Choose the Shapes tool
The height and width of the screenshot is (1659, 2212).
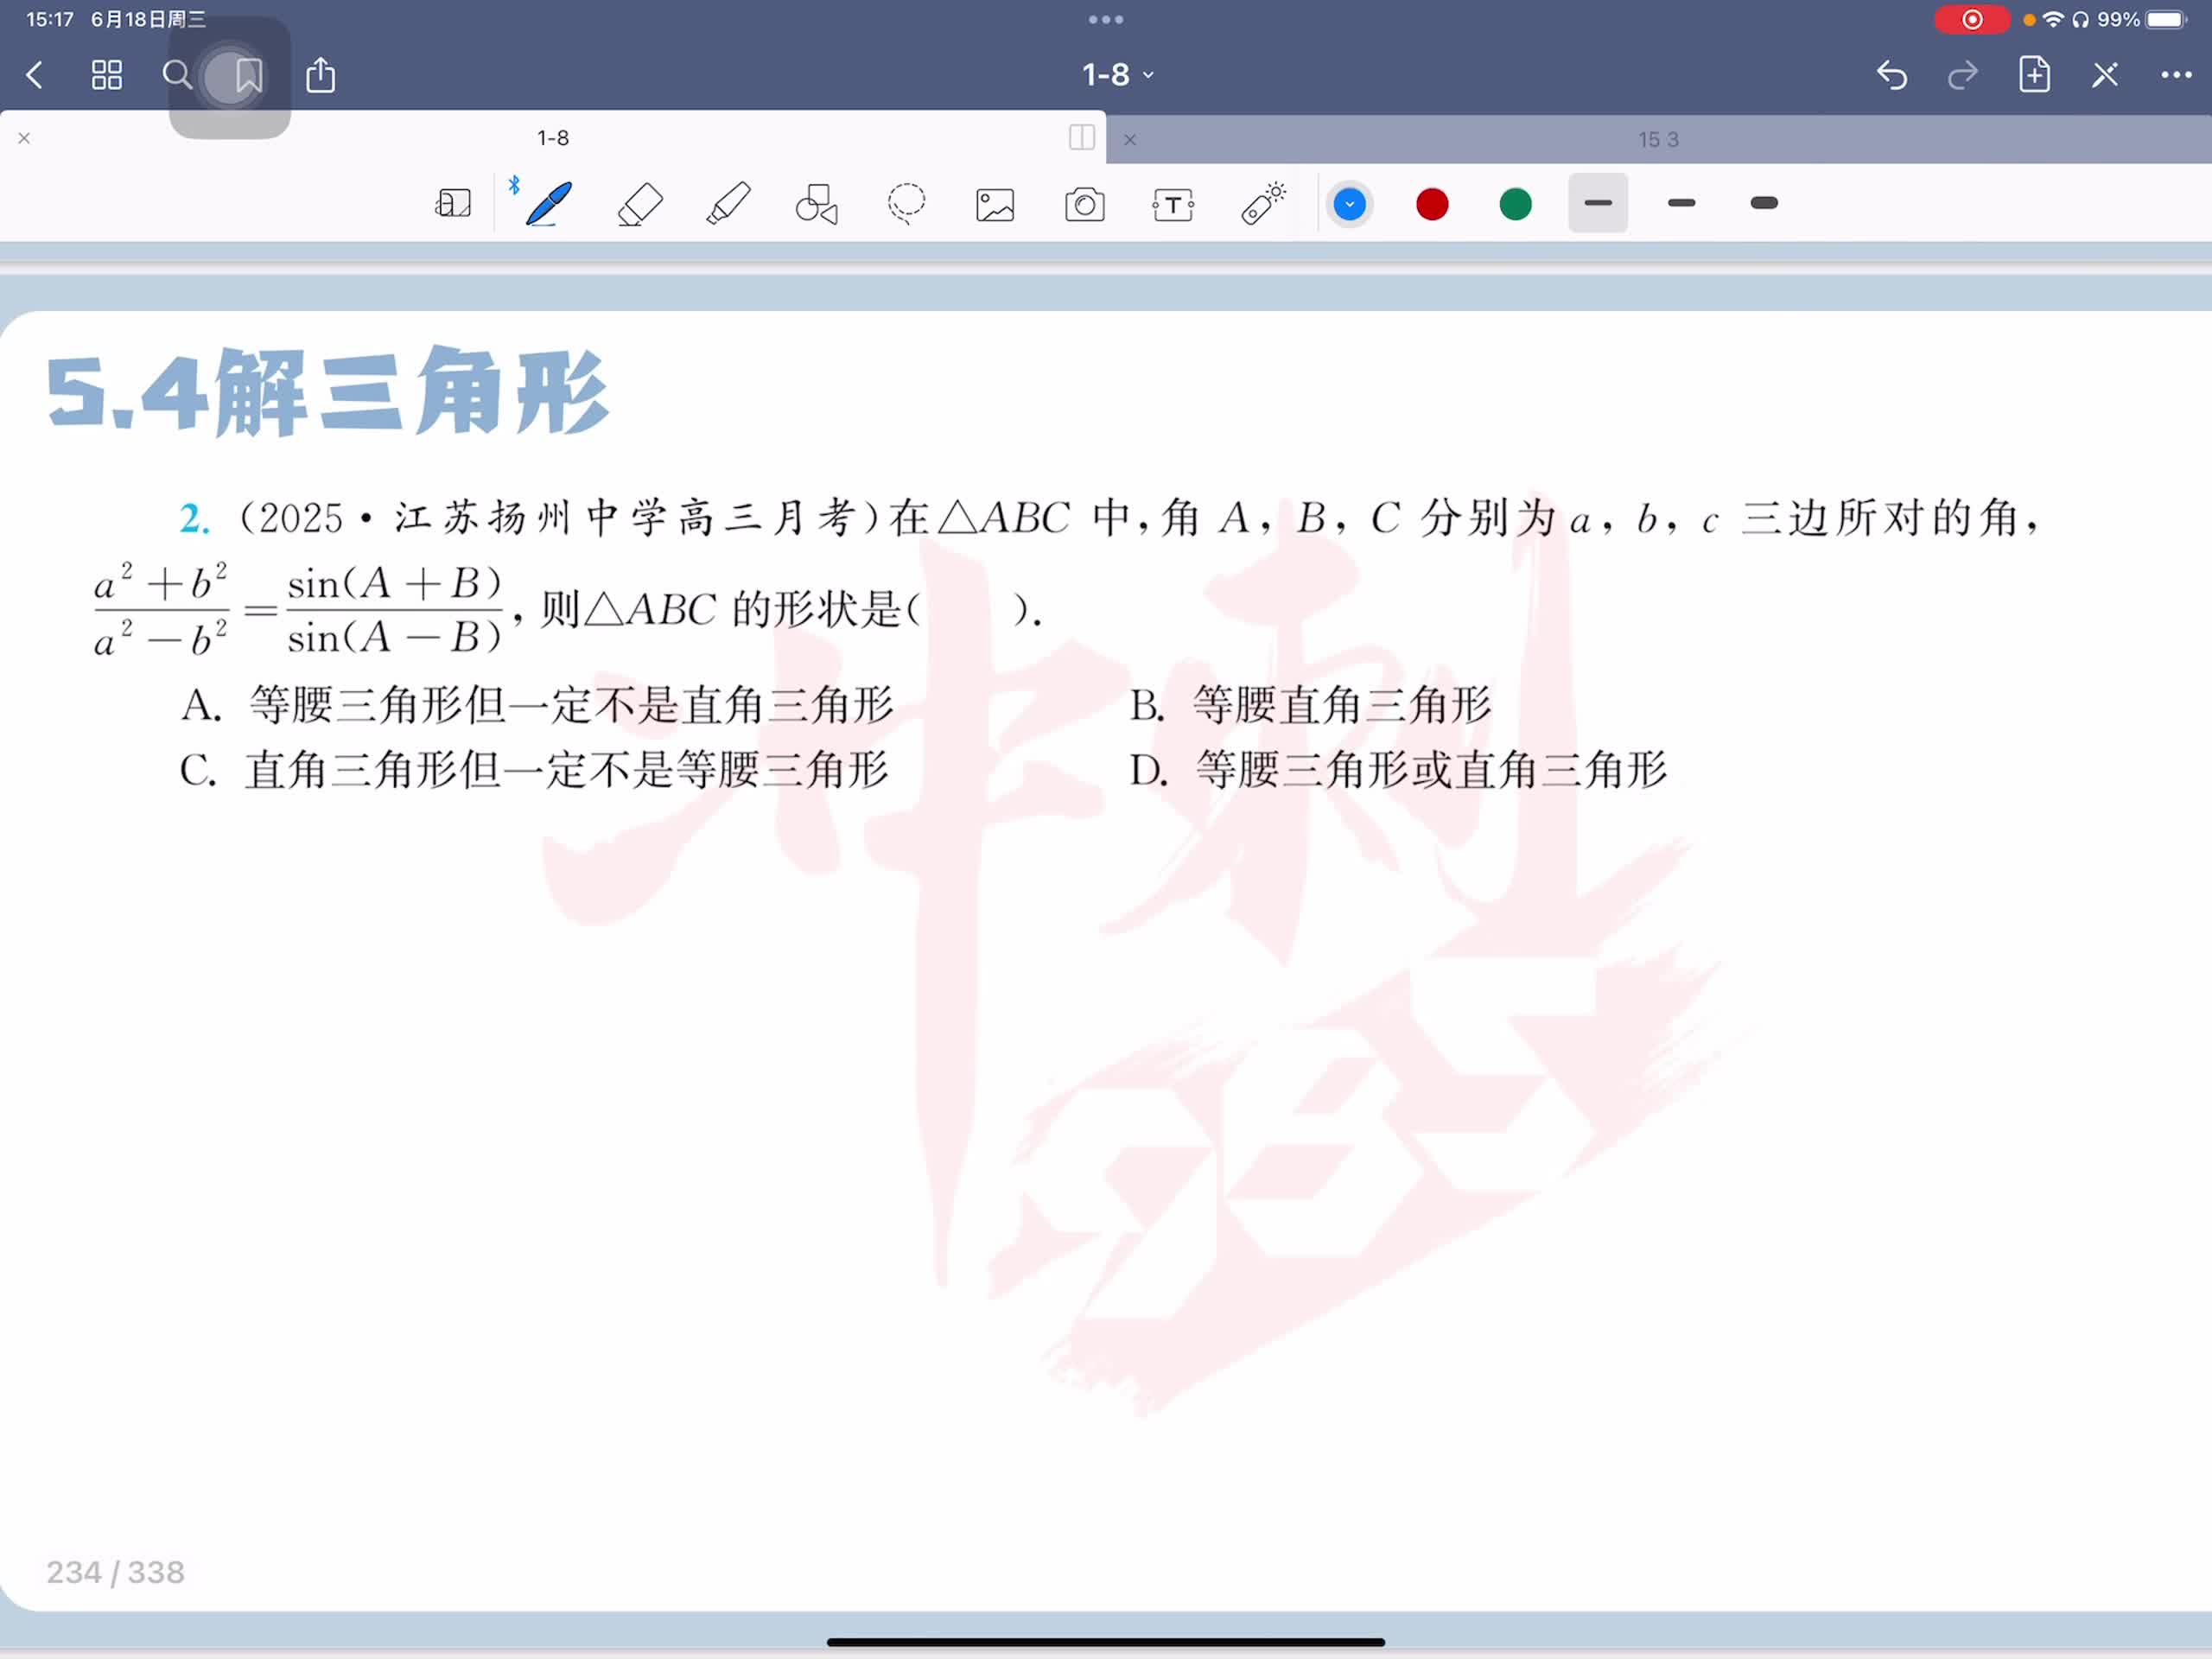click(x=816, y=204)
